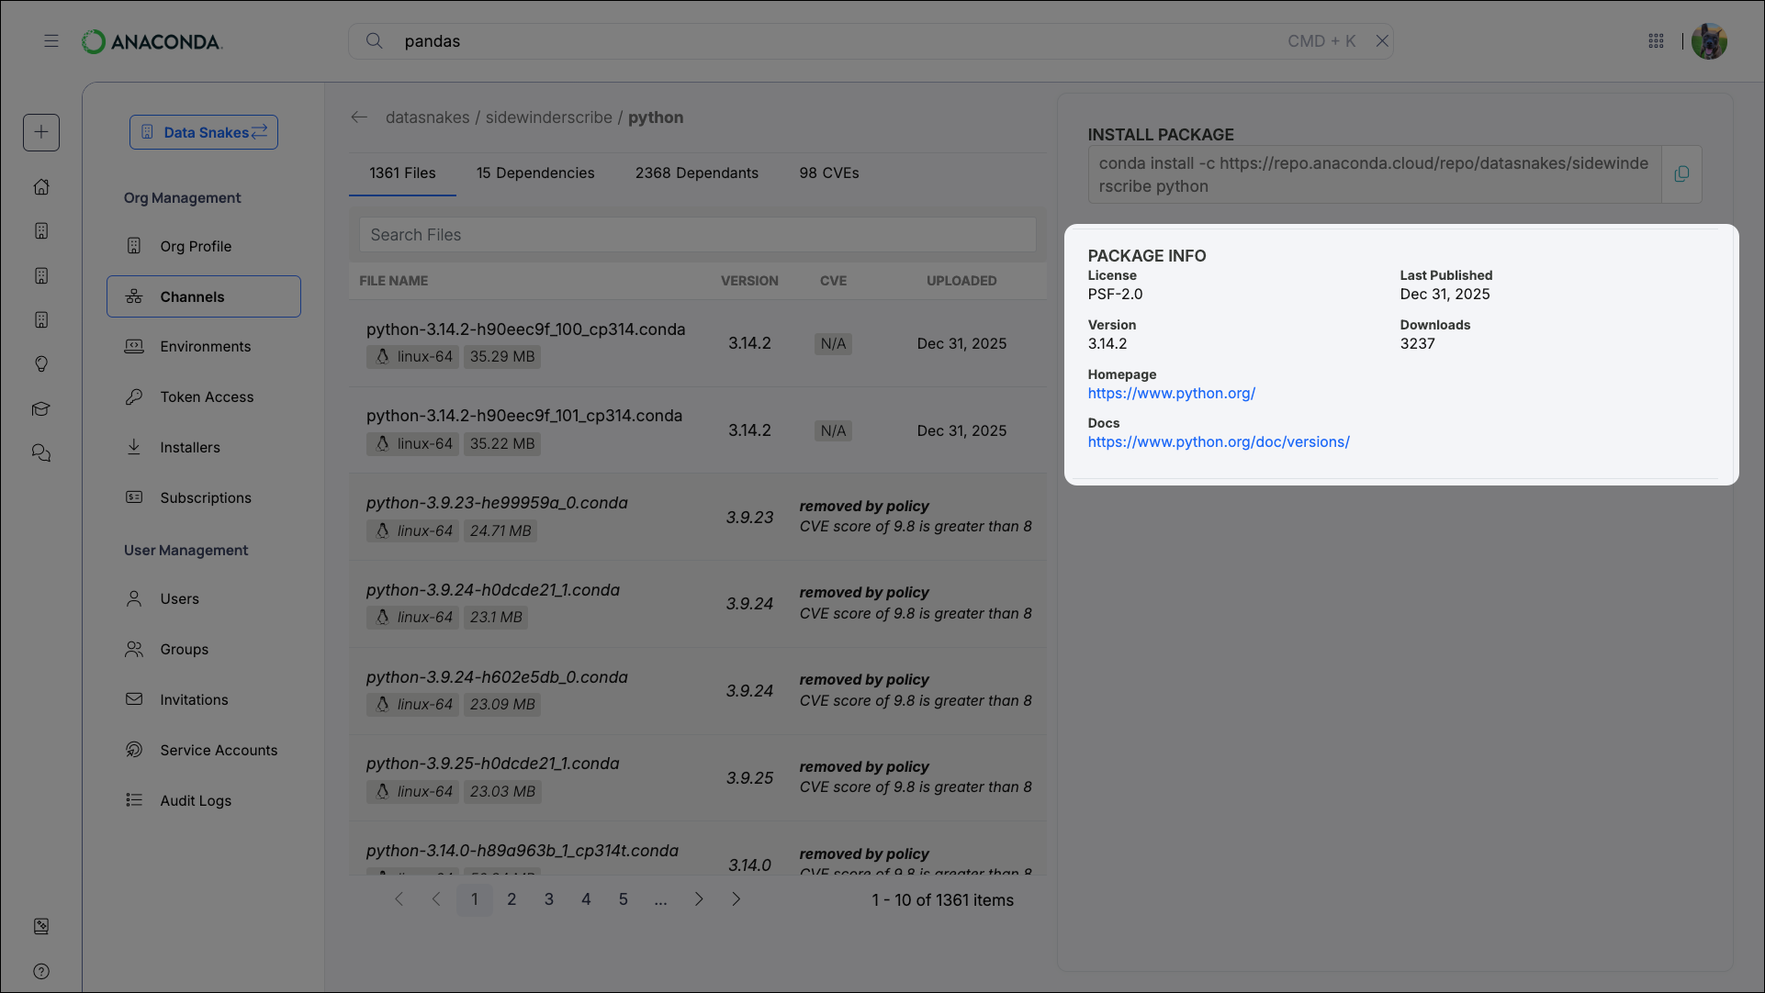The image size is (1765, 993).
Task: Click pagination ellipsis for more pages
Action: pos(660,900)
